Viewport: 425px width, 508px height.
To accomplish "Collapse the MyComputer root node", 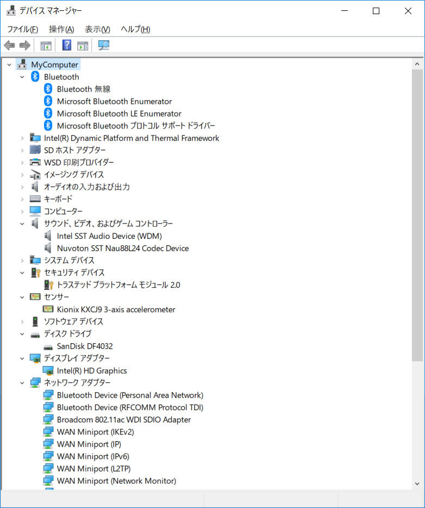I will tap(9, 65).
